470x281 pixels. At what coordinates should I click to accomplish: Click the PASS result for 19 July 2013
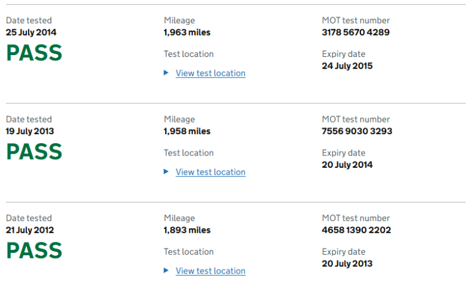pyautogui.click(x=34, y=152)
